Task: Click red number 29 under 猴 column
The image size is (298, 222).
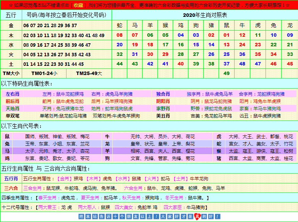Action: [165, 54]
